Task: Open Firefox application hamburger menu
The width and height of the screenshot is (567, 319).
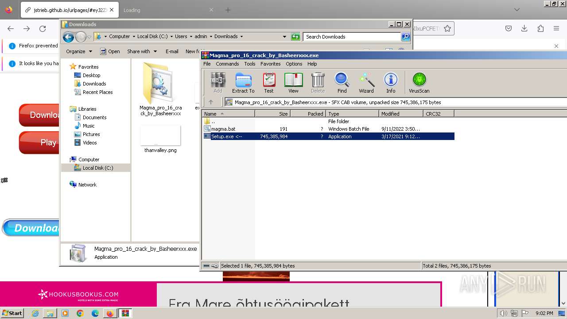Action: 556,28
